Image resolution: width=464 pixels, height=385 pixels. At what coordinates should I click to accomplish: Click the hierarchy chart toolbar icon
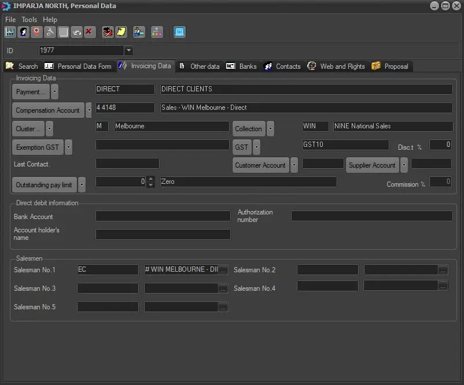click(x=157, y=32)
